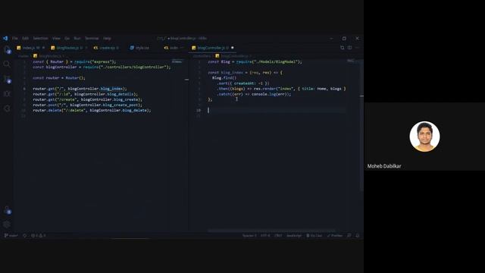Click the magnifier icon in right editor toolbar
Screen dimensions: 485x273
coord(342,48)
